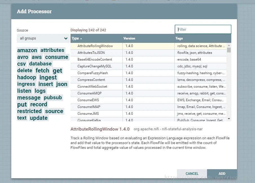Viewport: 255px width, 183px height.
Task: Filter by the avro tag
Action: point(23,57)
